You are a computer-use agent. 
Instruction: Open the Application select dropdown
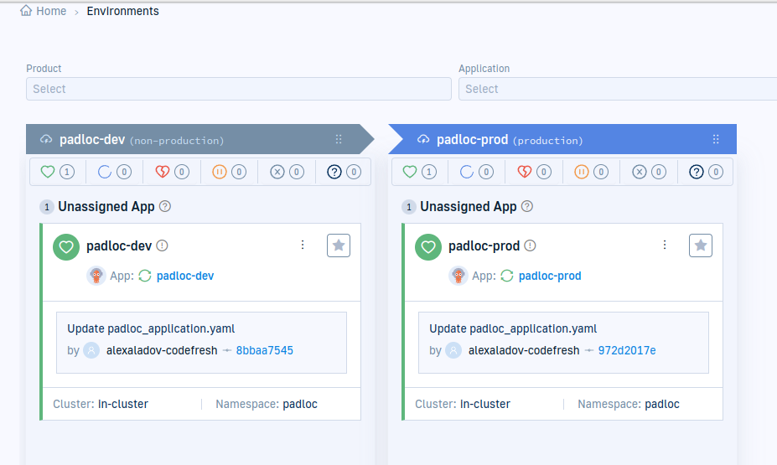(x=617, y=89)
